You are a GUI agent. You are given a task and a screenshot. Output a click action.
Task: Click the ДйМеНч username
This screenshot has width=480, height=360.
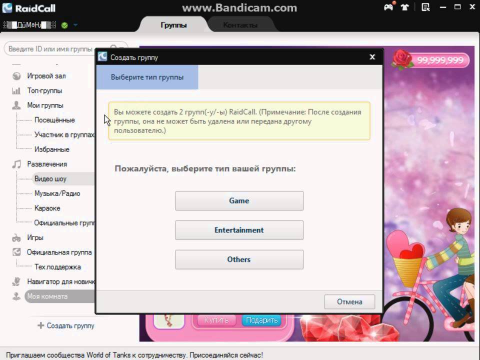pos(29,25)
